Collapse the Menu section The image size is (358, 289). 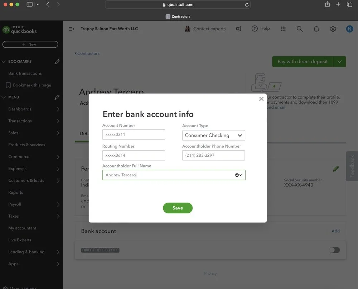tap(4, 97)
